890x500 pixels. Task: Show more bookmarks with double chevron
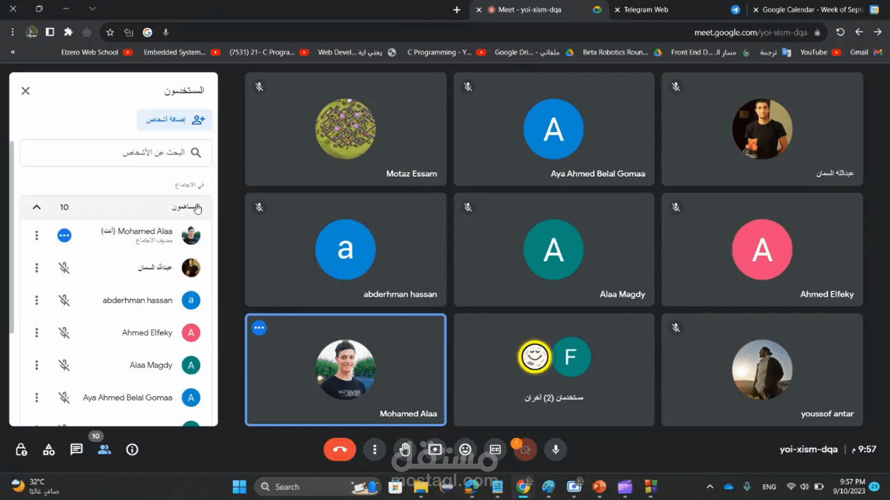(13, 52)
